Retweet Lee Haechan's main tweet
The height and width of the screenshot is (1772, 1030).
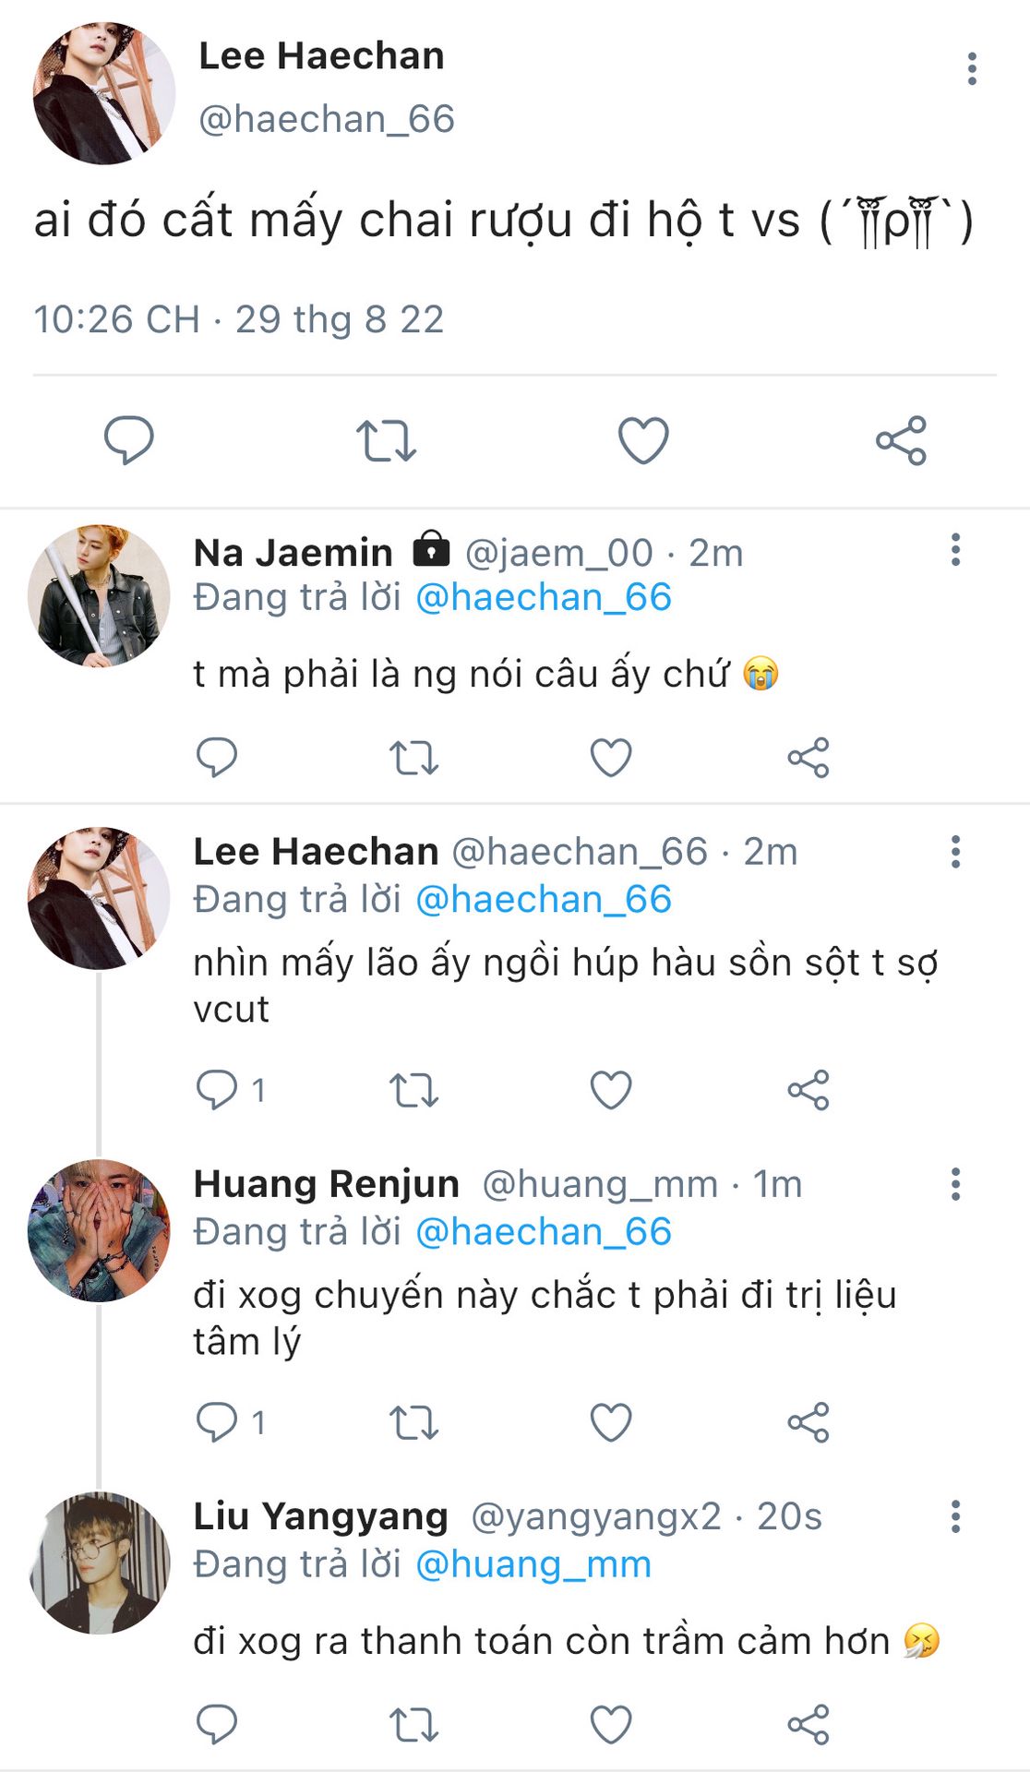386,440
